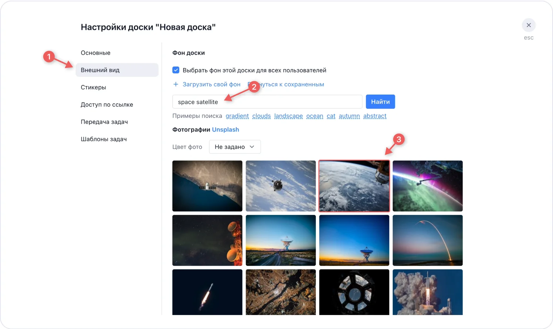Open the Unsplash link

tap(225, 129)
